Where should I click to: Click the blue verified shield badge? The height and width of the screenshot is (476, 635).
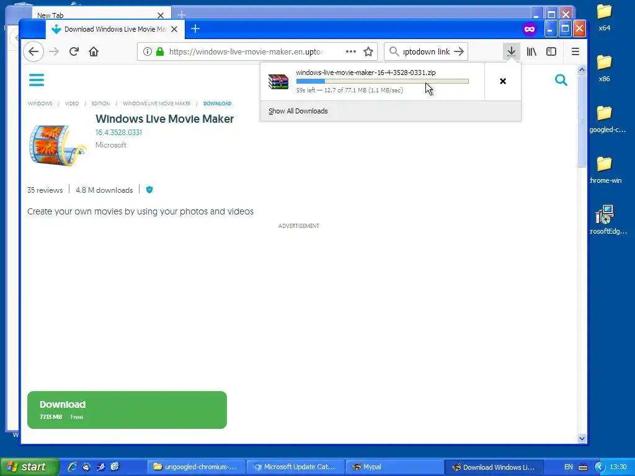(149, 190)
